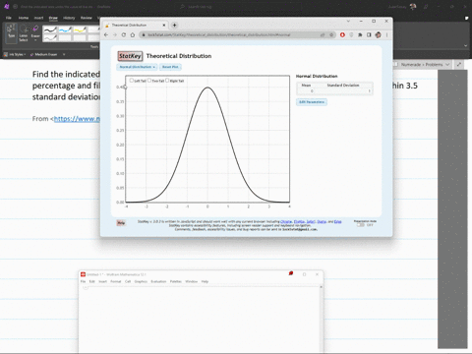Viewport: 472px width, 354px height.
Task: Open the Chrome three-dot menu
Action: click(386, 34)
